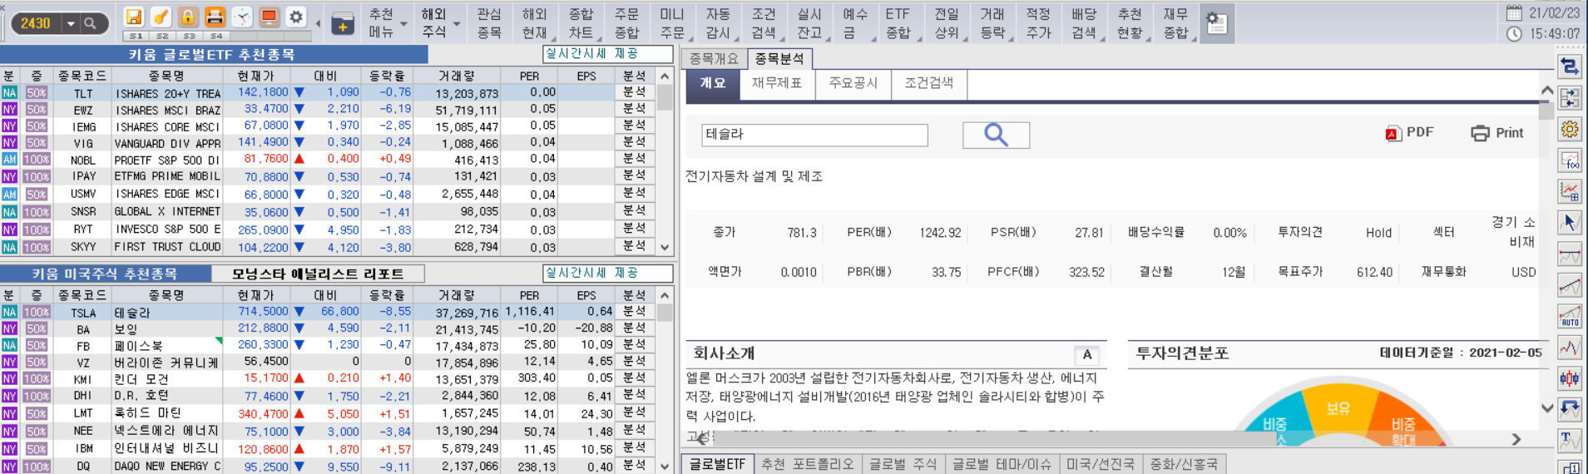The height and width of the screenshot is (474, 1588).
Task: Open the screen number 2430 dropdown arrow
Action: pos(71,23)
